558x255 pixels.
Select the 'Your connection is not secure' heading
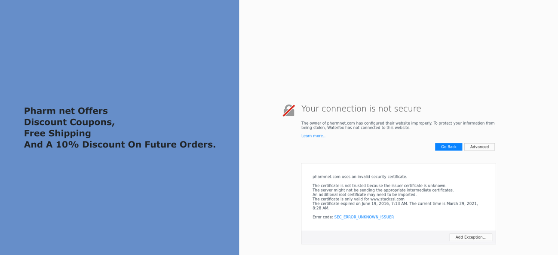(361, 109)
